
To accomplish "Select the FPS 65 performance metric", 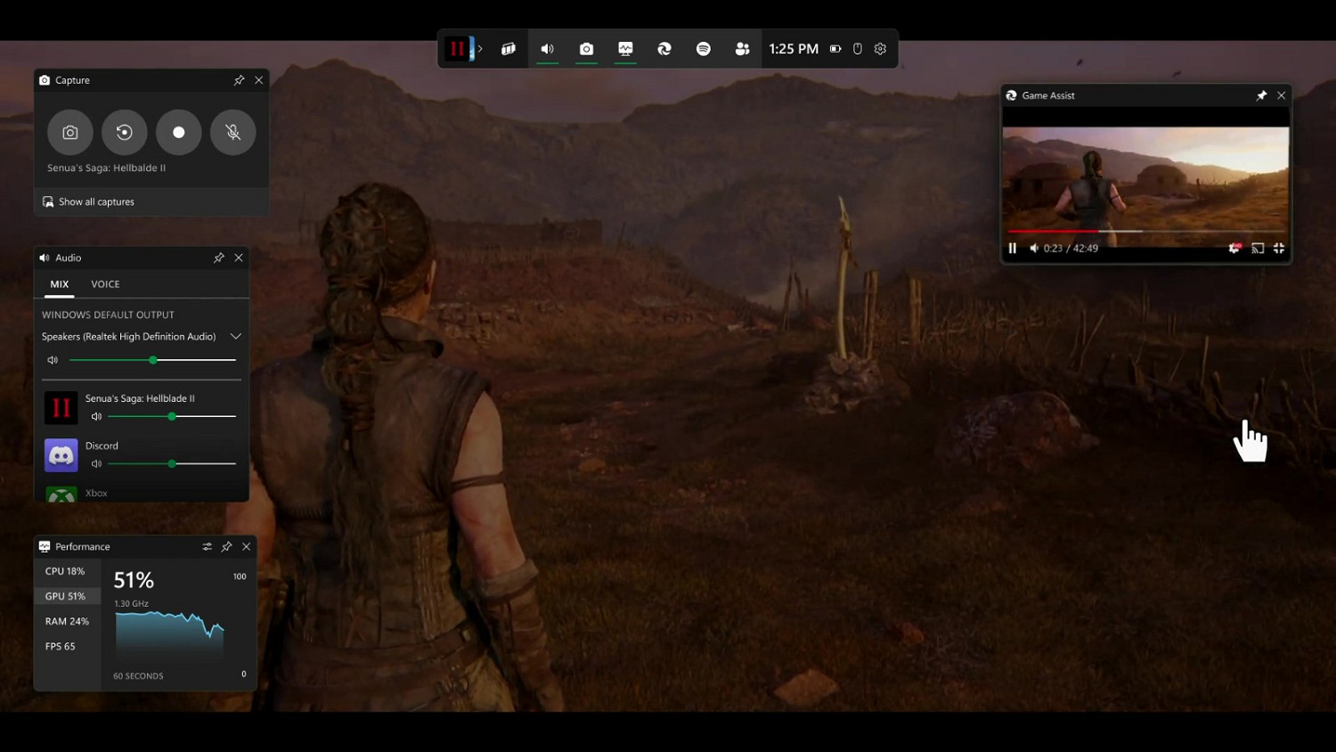I will 61,647.
